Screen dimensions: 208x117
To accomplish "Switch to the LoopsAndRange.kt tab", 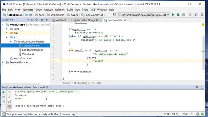I will click(87, 20).
